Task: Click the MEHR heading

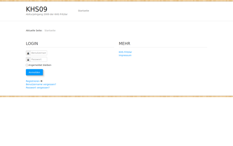Action: 125,44
